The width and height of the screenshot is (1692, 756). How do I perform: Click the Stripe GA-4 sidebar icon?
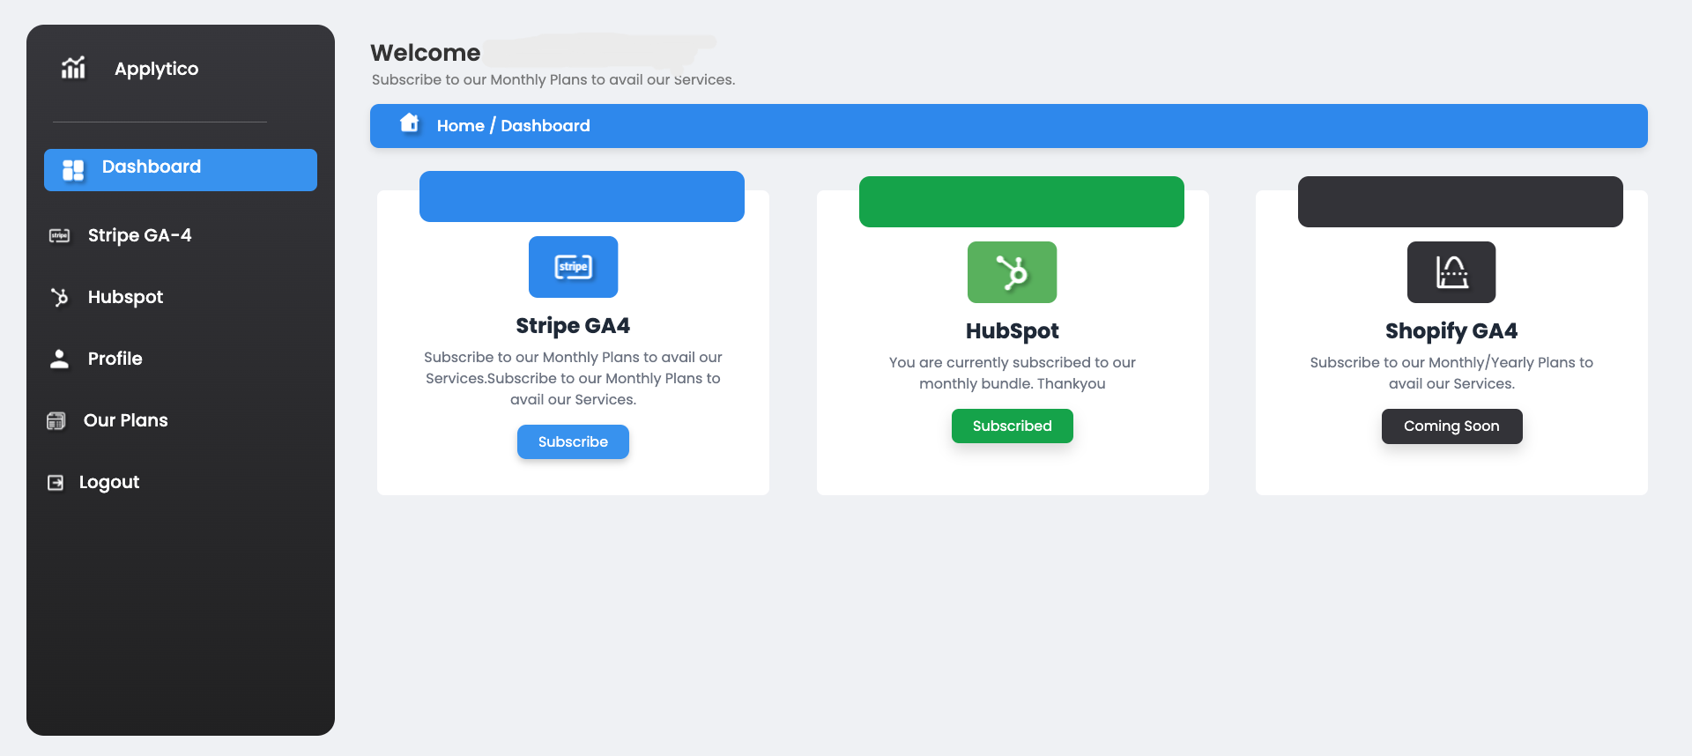click(x=59, y=235)
